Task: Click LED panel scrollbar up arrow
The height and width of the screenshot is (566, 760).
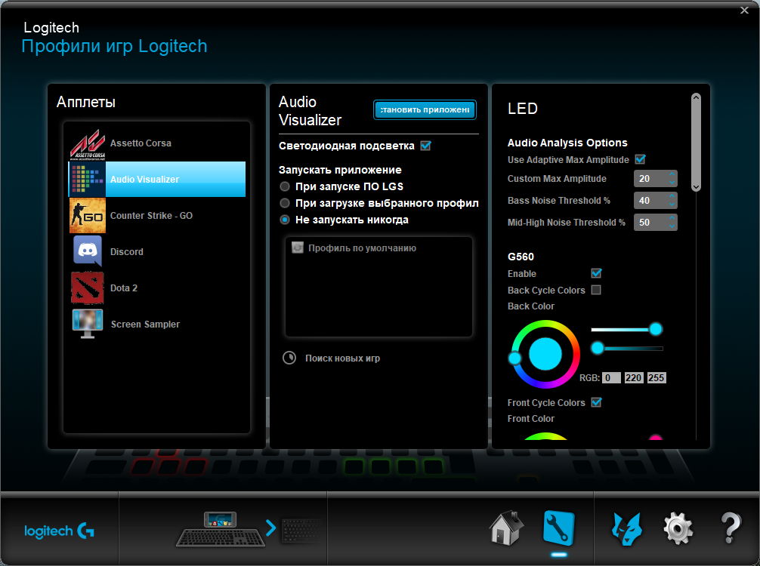Action: pyautogui.click(x=696, y=97)
